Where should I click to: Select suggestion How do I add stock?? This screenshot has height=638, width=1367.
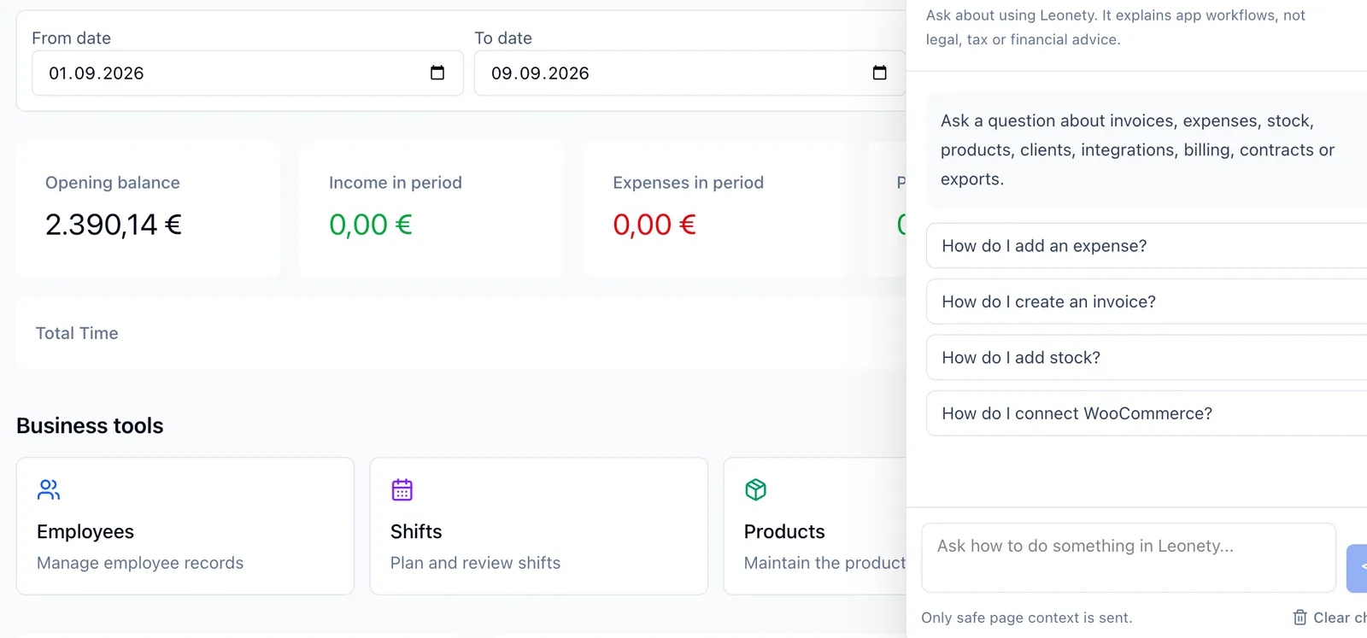[x=1147, y=357]
